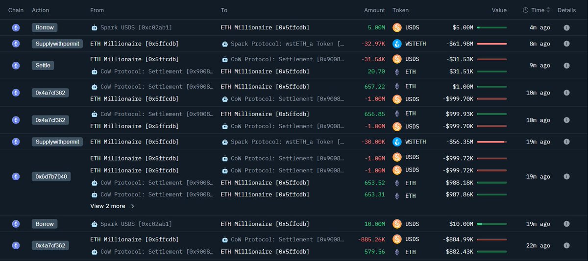Click the Chain column header
This screenshot has height=261, width=588.
tap(16, 10)
